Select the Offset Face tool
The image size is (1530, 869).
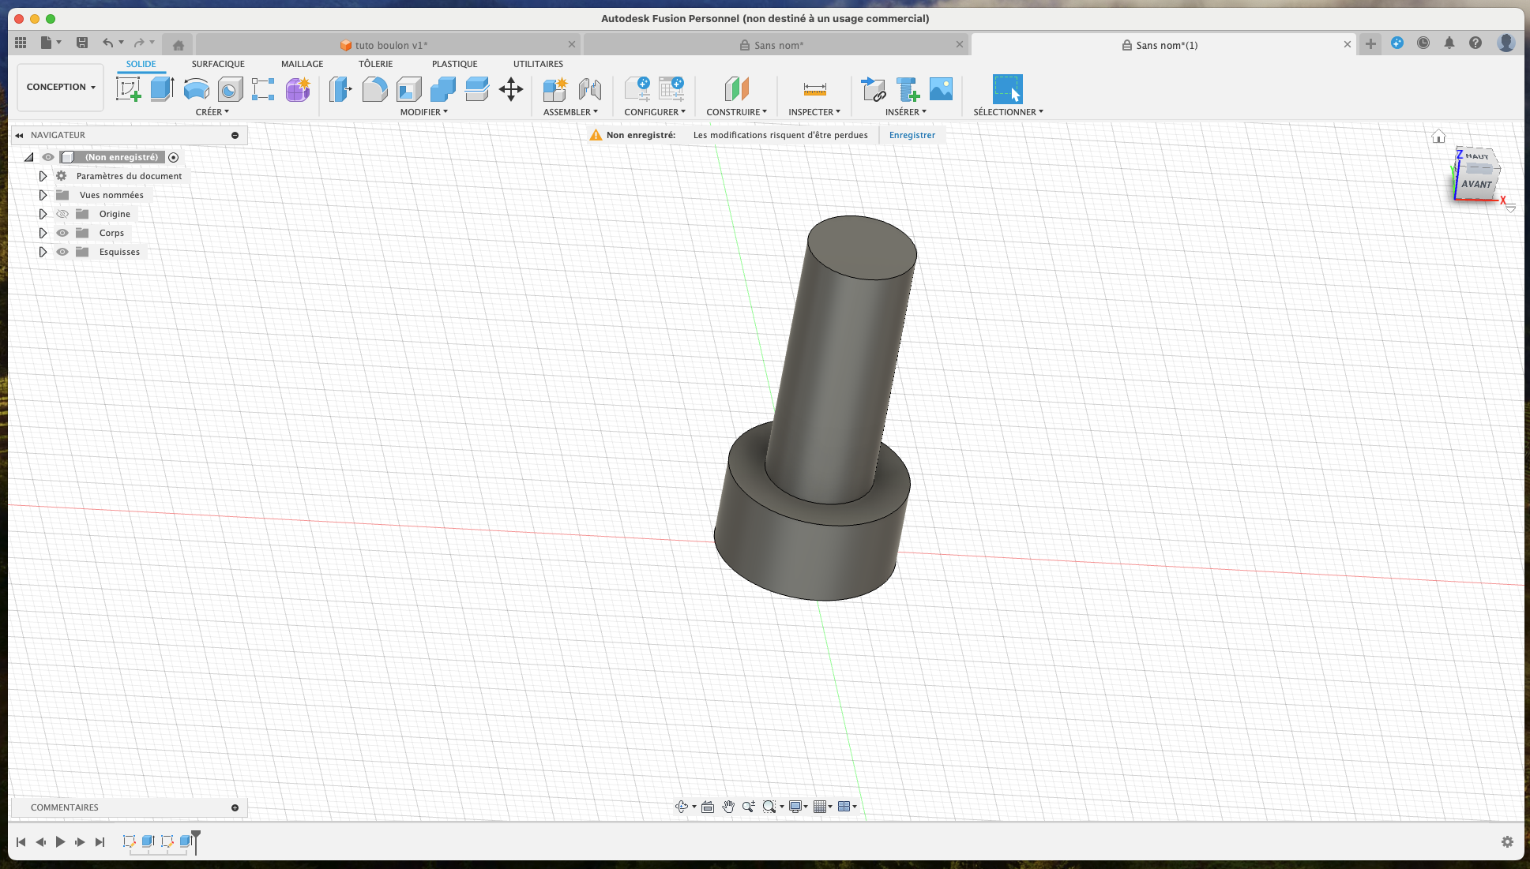476,89
